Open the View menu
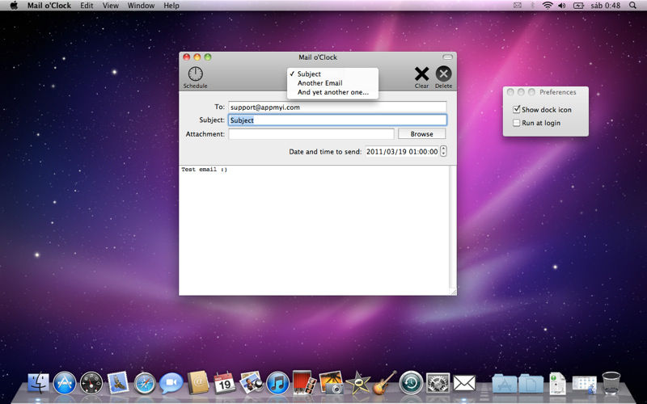 pyautogui.click(x=110, y=6)
